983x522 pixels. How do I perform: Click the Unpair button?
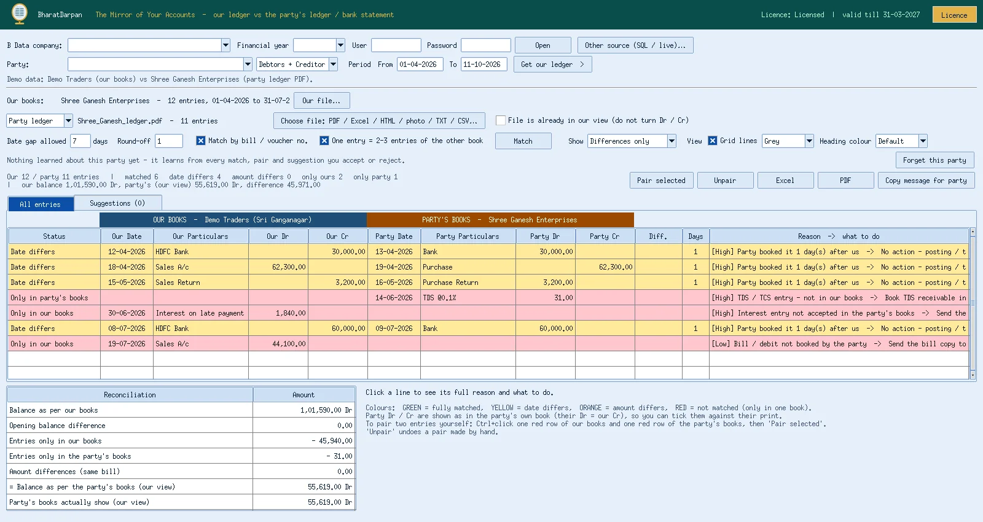pyautogui.click(x=725, y=181)
